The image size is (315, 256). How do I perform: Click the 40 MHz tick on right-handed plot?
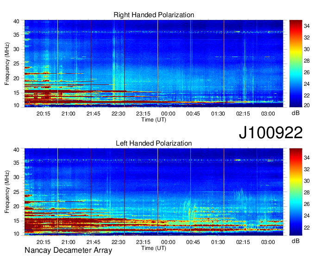(x=16, y=21)
